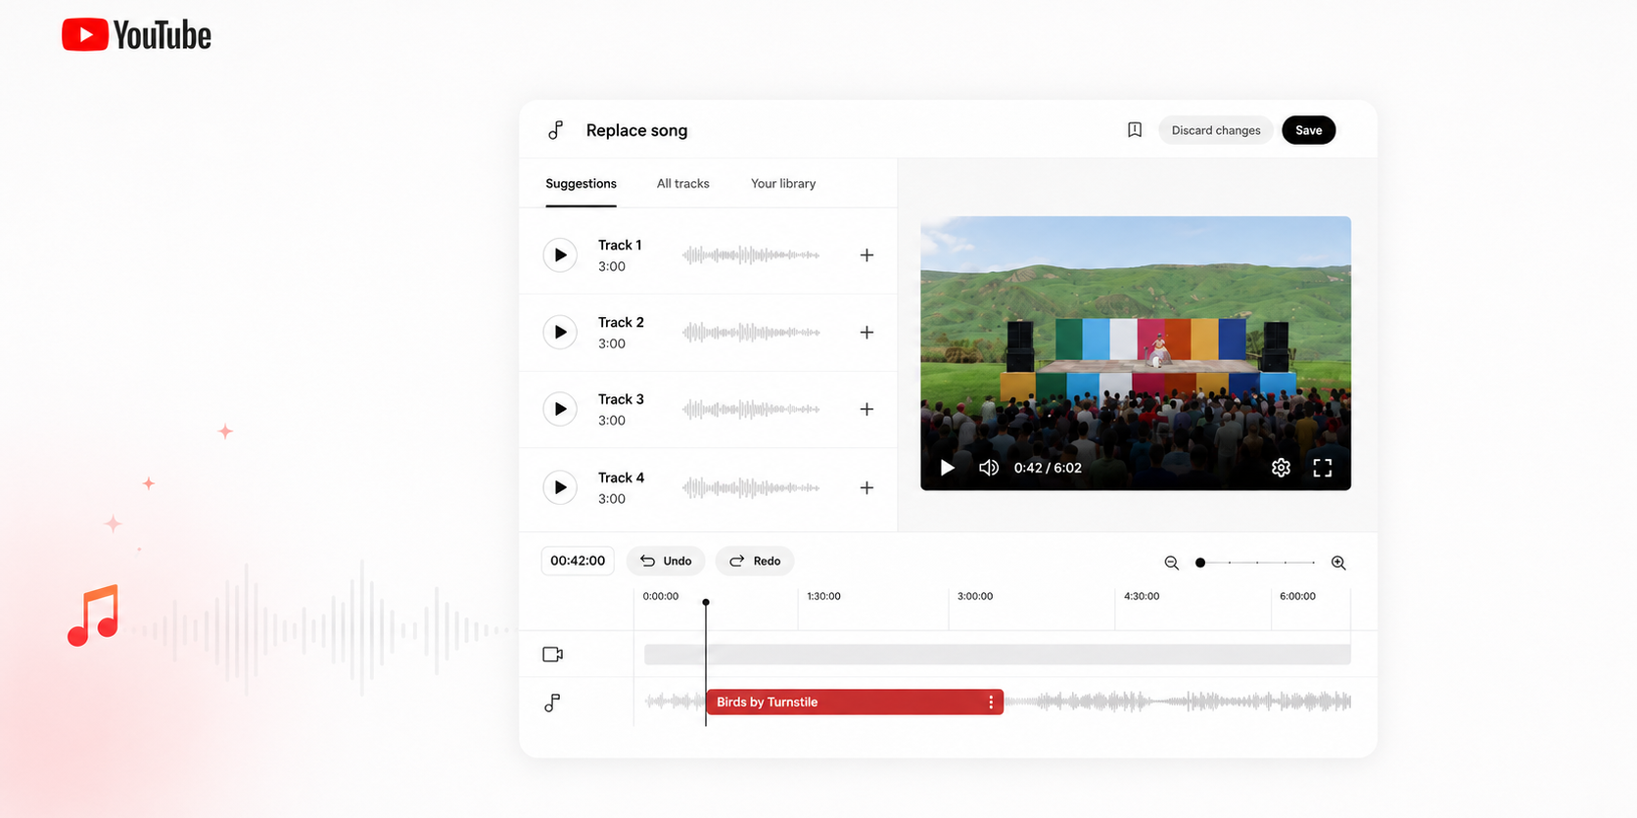Redo the last timeline edit
The height and width of the screenshot is (818, 1637).
pyautogui.click(x=755, y=561)
